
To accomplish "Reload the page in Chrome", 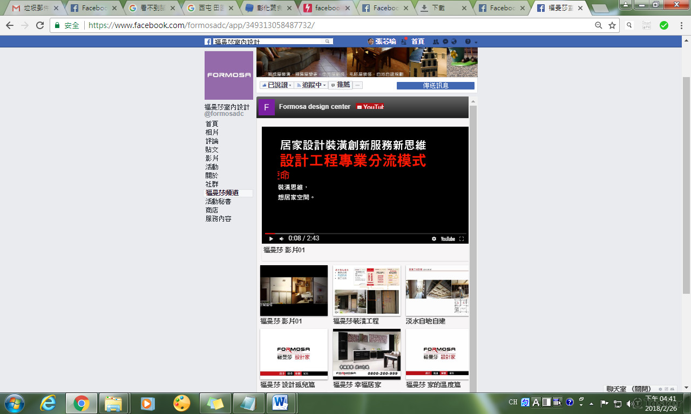I will coord(40,25).
